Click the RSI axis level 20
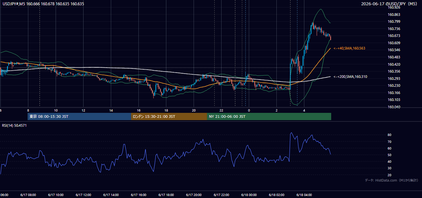This screenshot has width=422, height=198. click(390, 175)
